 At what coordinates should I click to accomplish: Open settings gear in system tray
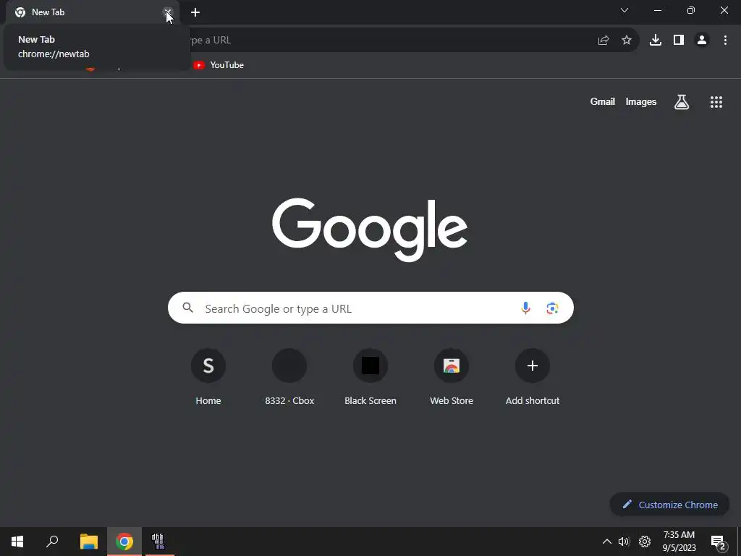point(645,542)
